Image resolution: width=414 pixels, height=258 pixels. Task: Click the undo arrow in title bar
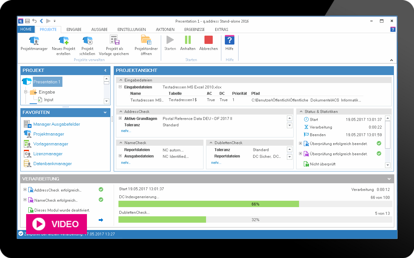(x=34, y=21)
